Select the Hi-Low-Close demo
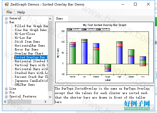157x113 pixels. 25,34
